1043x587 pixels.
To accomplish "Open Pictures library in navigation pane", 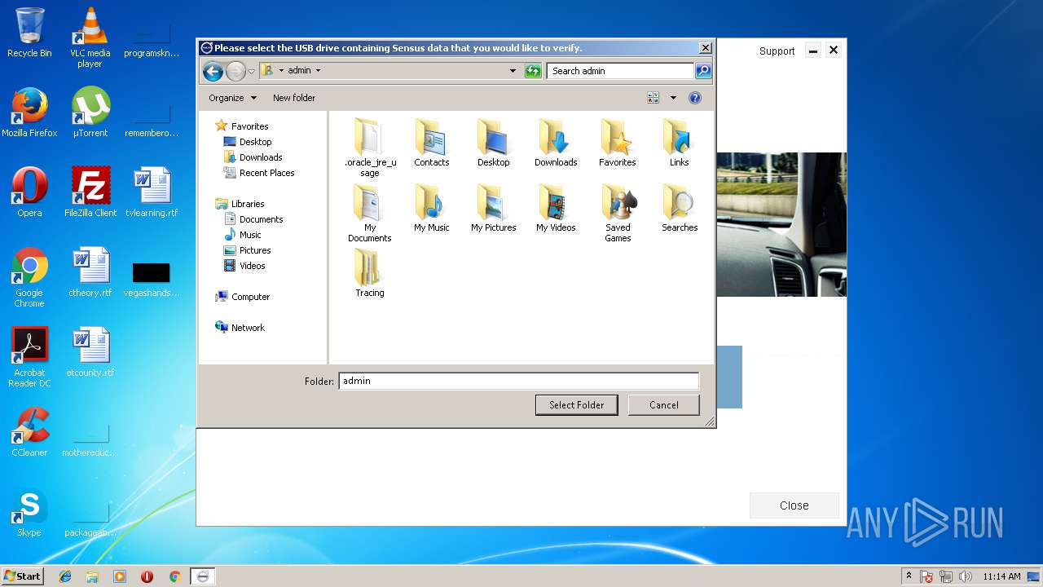I will coord(247,250).
